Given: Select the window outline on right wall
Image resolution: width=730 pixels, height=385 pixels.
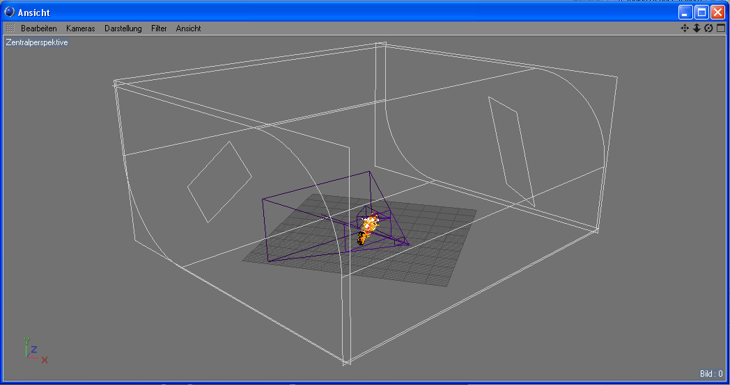Looking at the screenshot, I should tap(512, 151).
